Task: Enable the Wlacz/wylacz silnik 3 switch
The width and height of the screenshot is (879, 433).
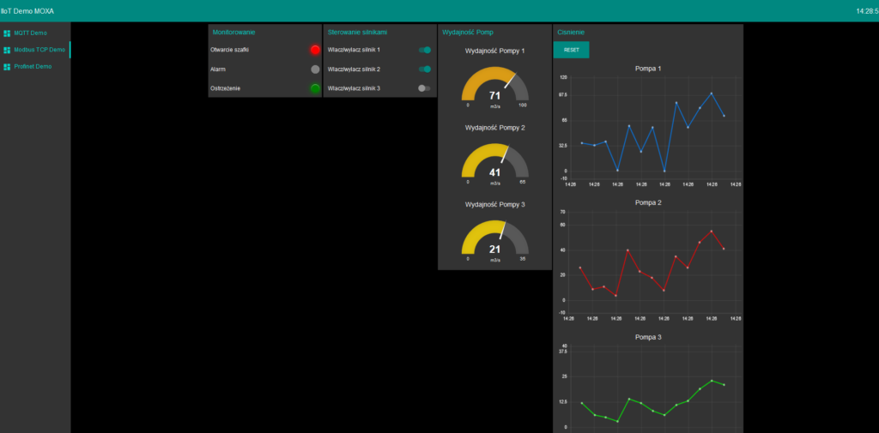Action: [425, 88]
